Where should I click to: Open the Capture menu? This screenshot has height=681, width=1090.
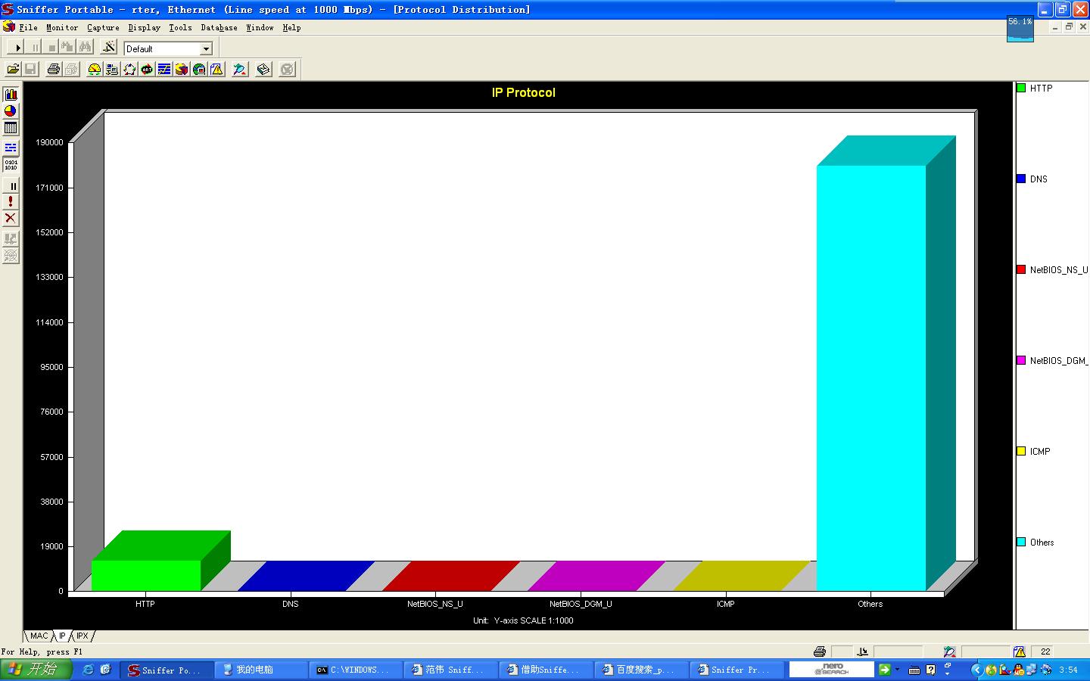pos(103,27)
